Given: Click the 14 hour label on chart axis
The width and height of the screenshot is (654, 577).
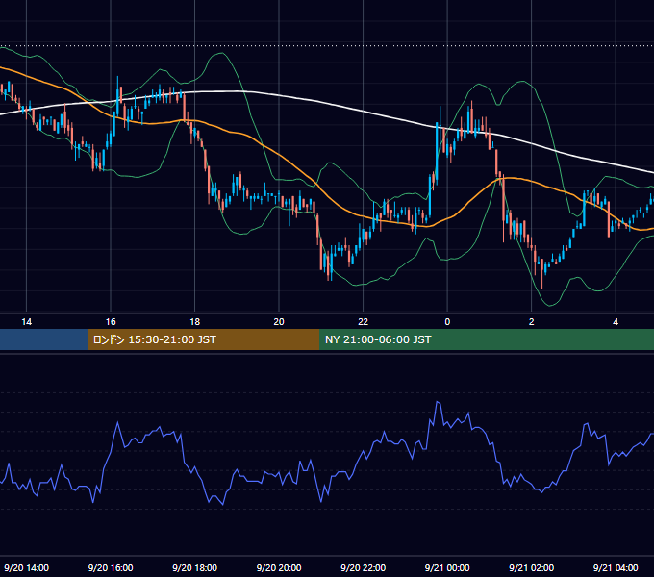Looking at the screenshot, I should tap(26, 322).
